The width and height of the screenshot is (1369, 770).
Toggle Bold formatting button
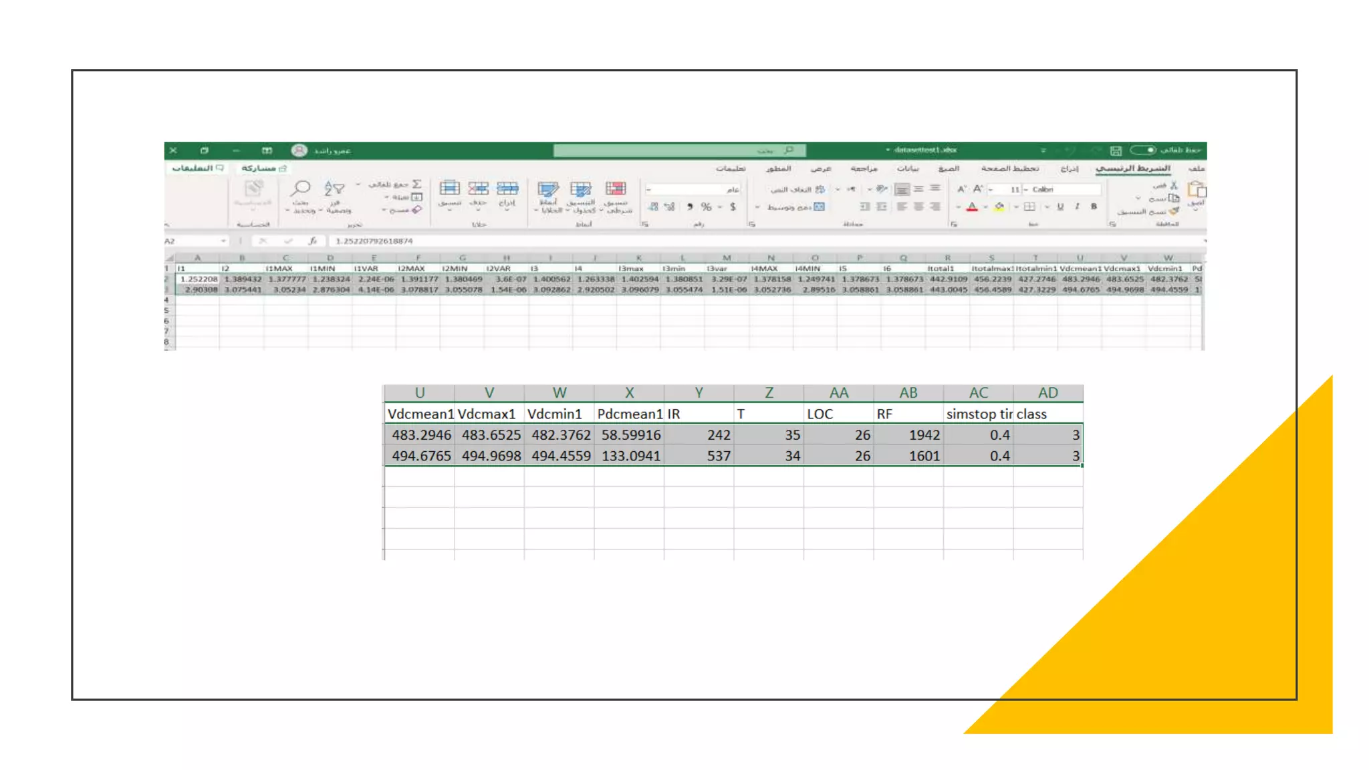click(x=1094, y=207)
